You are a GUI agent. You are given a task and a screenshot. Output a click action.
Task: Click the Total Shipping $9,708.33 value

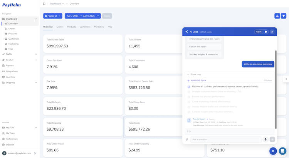[55, 129]
